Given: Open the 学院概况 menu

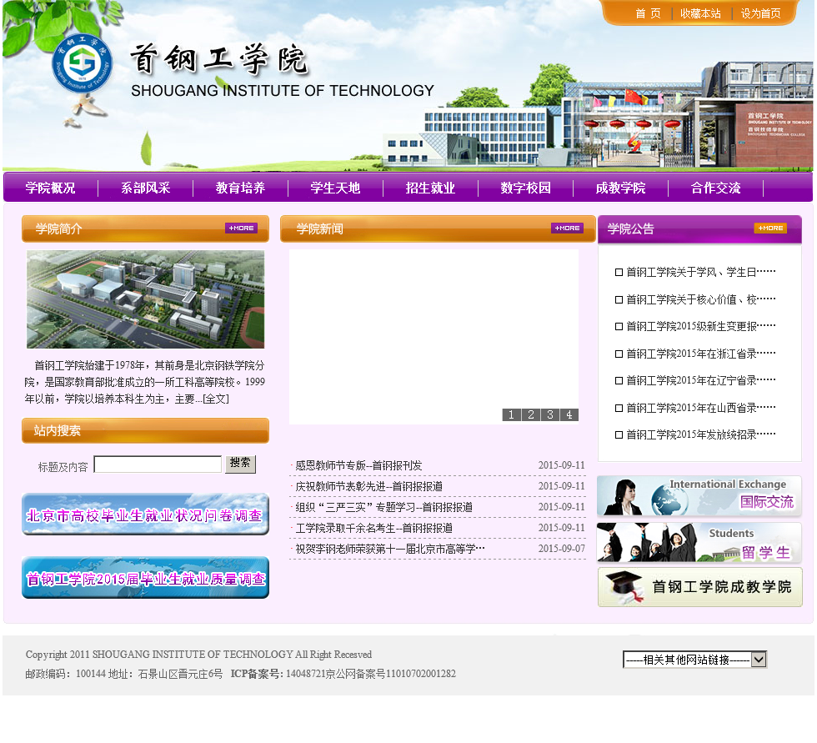Looking at the screenshot, I should coord(51,188).
